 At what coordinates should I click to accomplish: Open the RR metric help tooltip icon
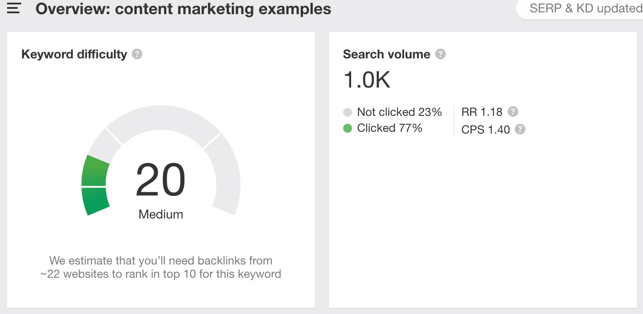[513, 111]
